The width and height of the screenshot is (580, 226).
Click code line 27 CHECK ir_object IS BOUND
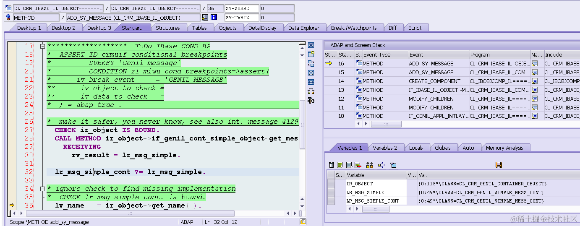[107, 130]
